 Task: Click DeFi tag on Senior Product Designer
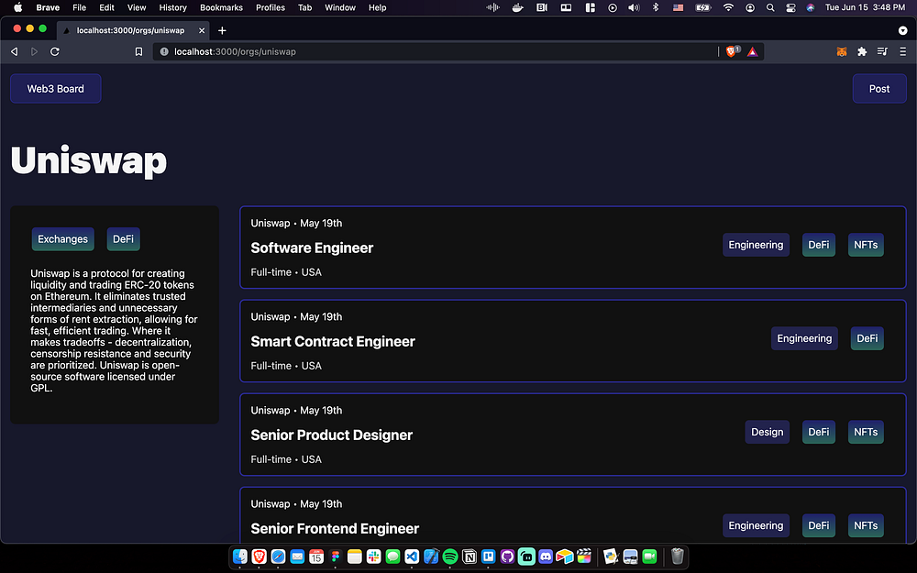coord(818,432)
